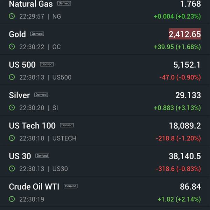Image resolution: width=210 pixels, height=210 pixels.
Task: Click the clock icon in US 500 row
Action: (x=12, y=77)
